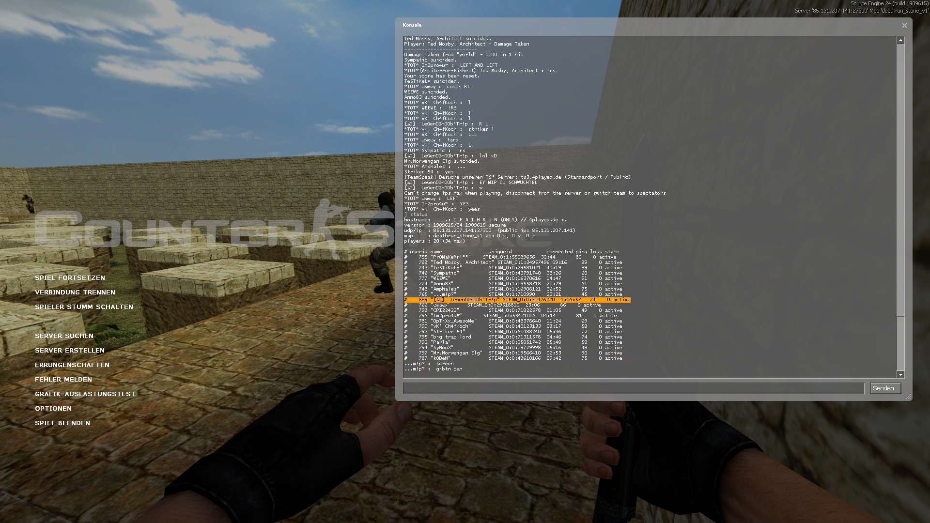Click the highlighted userid 689 LeGenD row
Viewport: 930px width, 523px height.
pyautogui.click(x=517, y=300)
